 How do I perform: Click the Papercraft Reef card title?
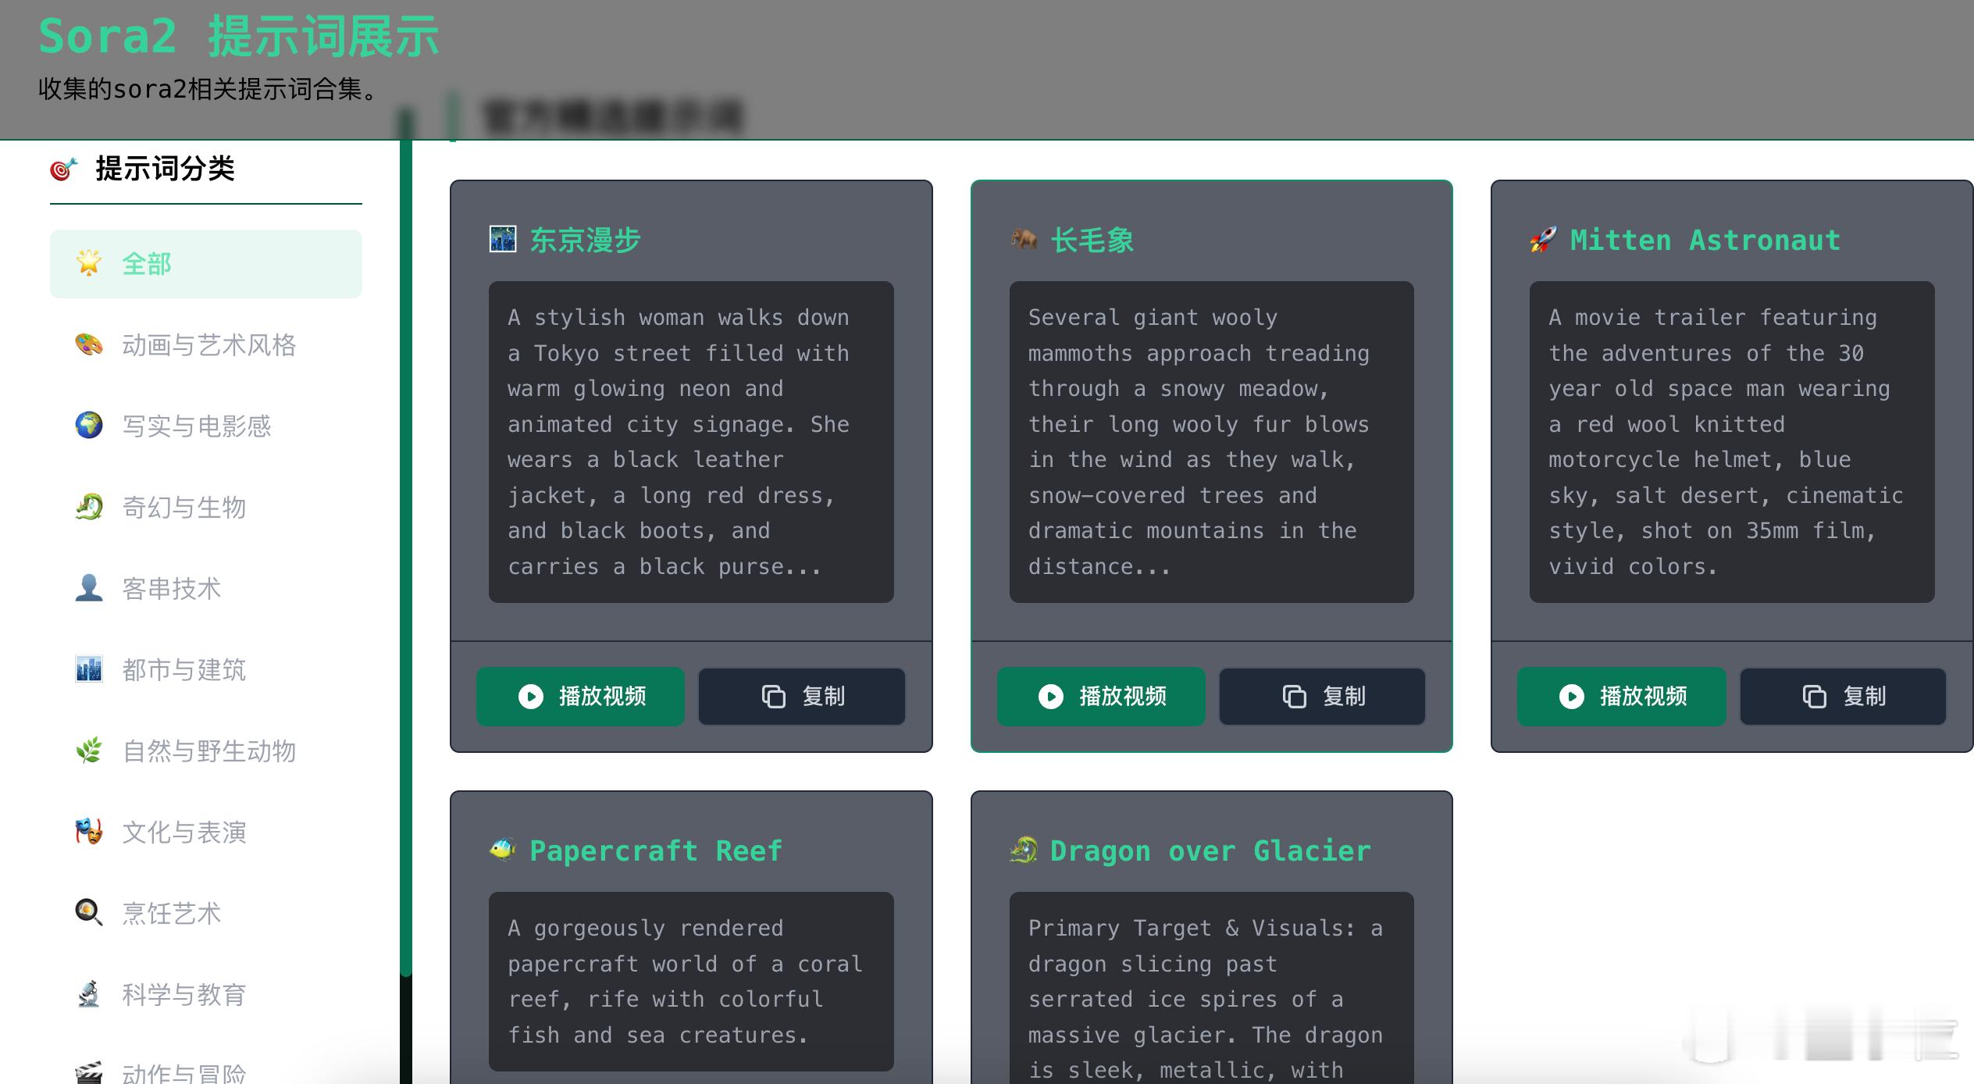(655, 850)
